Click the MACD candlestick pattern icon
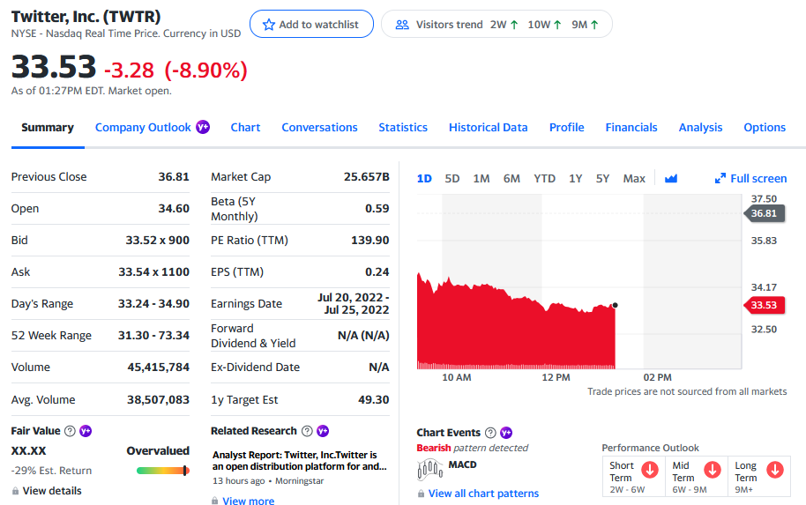The image size is (806, 505). click(x=429, y=470)
